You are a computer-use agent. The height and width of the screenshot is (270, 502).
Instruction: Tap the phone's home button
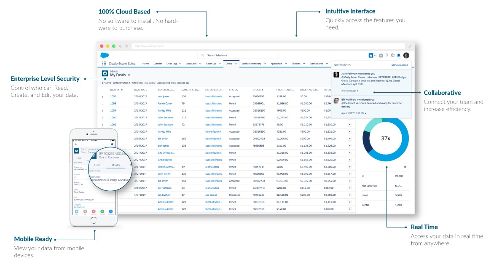coord(94,220)
